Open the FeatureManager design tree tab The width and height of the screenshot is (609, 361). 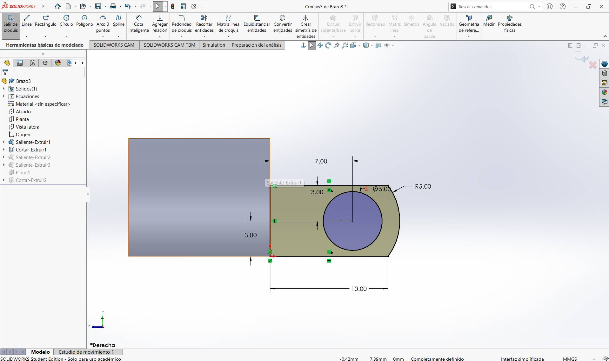[7, 63]
